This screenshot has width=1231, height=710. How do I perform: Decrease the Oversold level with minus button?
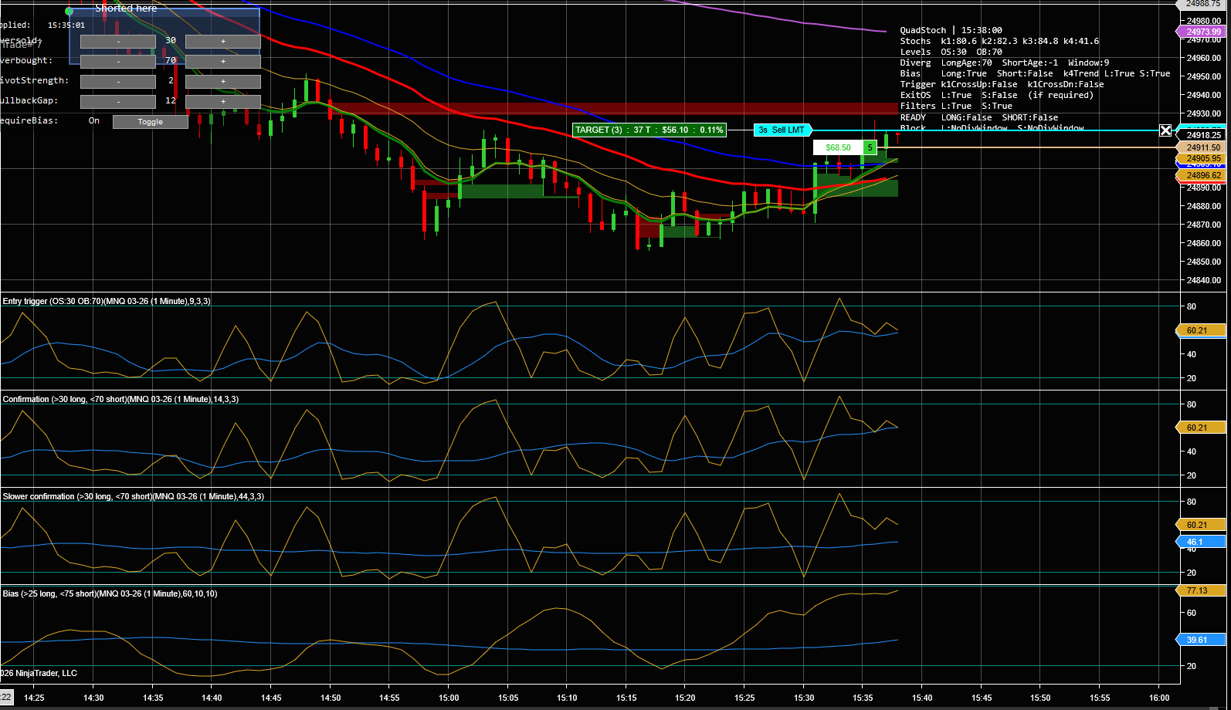tap(118, 41)
